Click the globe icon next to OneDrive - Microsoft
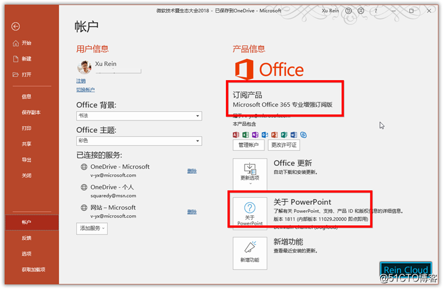This screenshot has height=289, width=443. (84, 167)
